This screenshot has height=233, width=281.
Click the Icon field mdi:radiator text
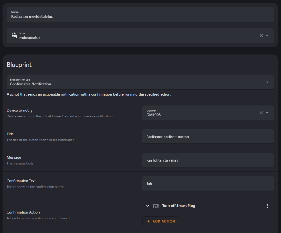[x=30, y=38]
